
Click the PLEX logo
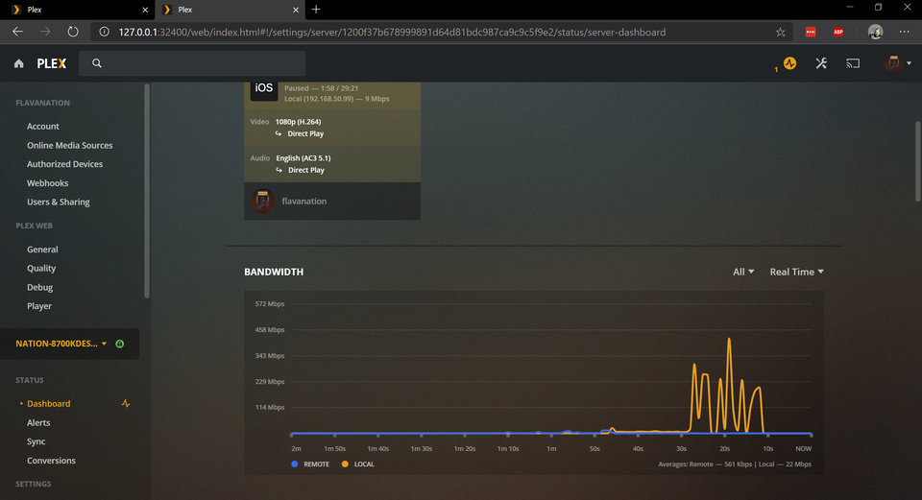coord(52,63)
